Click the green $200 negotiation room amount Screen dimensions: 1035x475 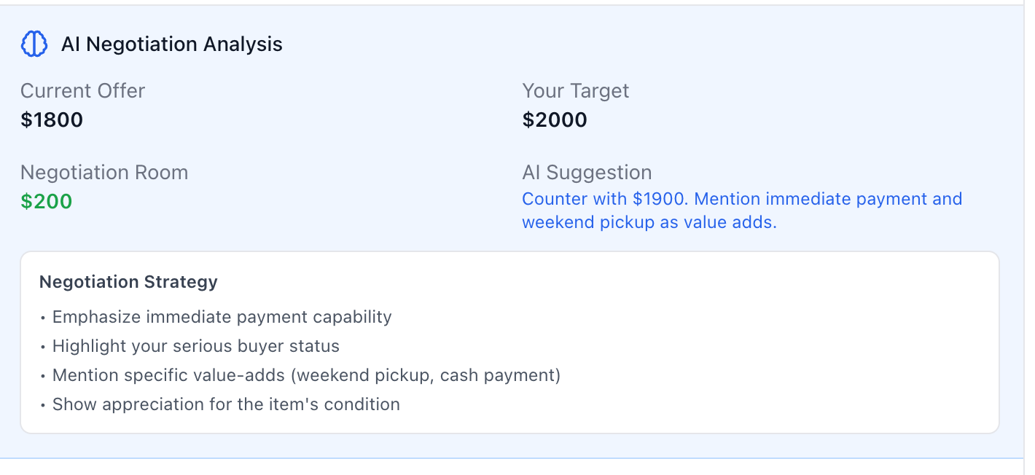[47, 201]
